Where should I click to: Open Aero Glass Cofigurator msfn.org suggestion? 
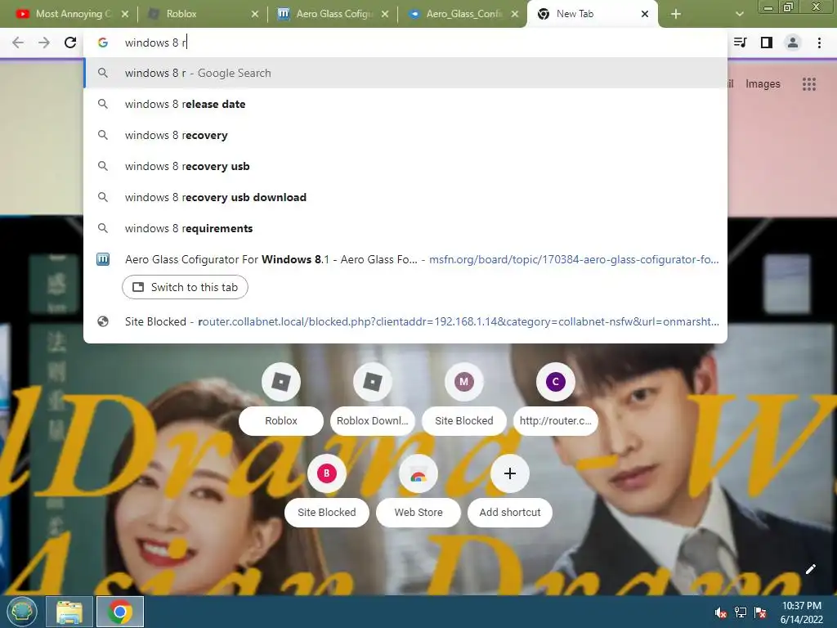(x=405, y=259)
